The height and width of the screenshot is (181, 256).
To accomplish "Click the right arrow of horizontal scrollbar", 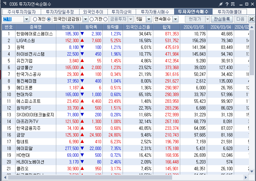I will click(246, 177).
